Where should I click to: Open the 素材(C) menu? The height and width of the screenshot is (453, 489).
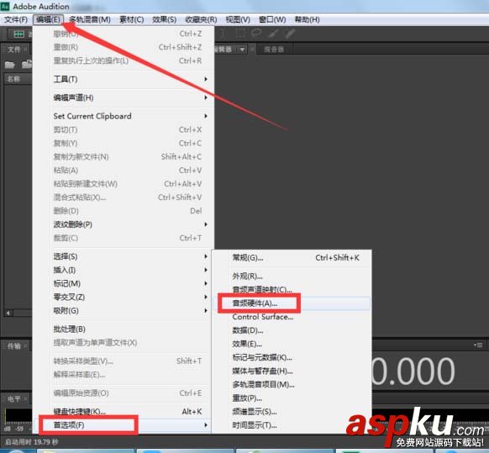coord(131,19)
